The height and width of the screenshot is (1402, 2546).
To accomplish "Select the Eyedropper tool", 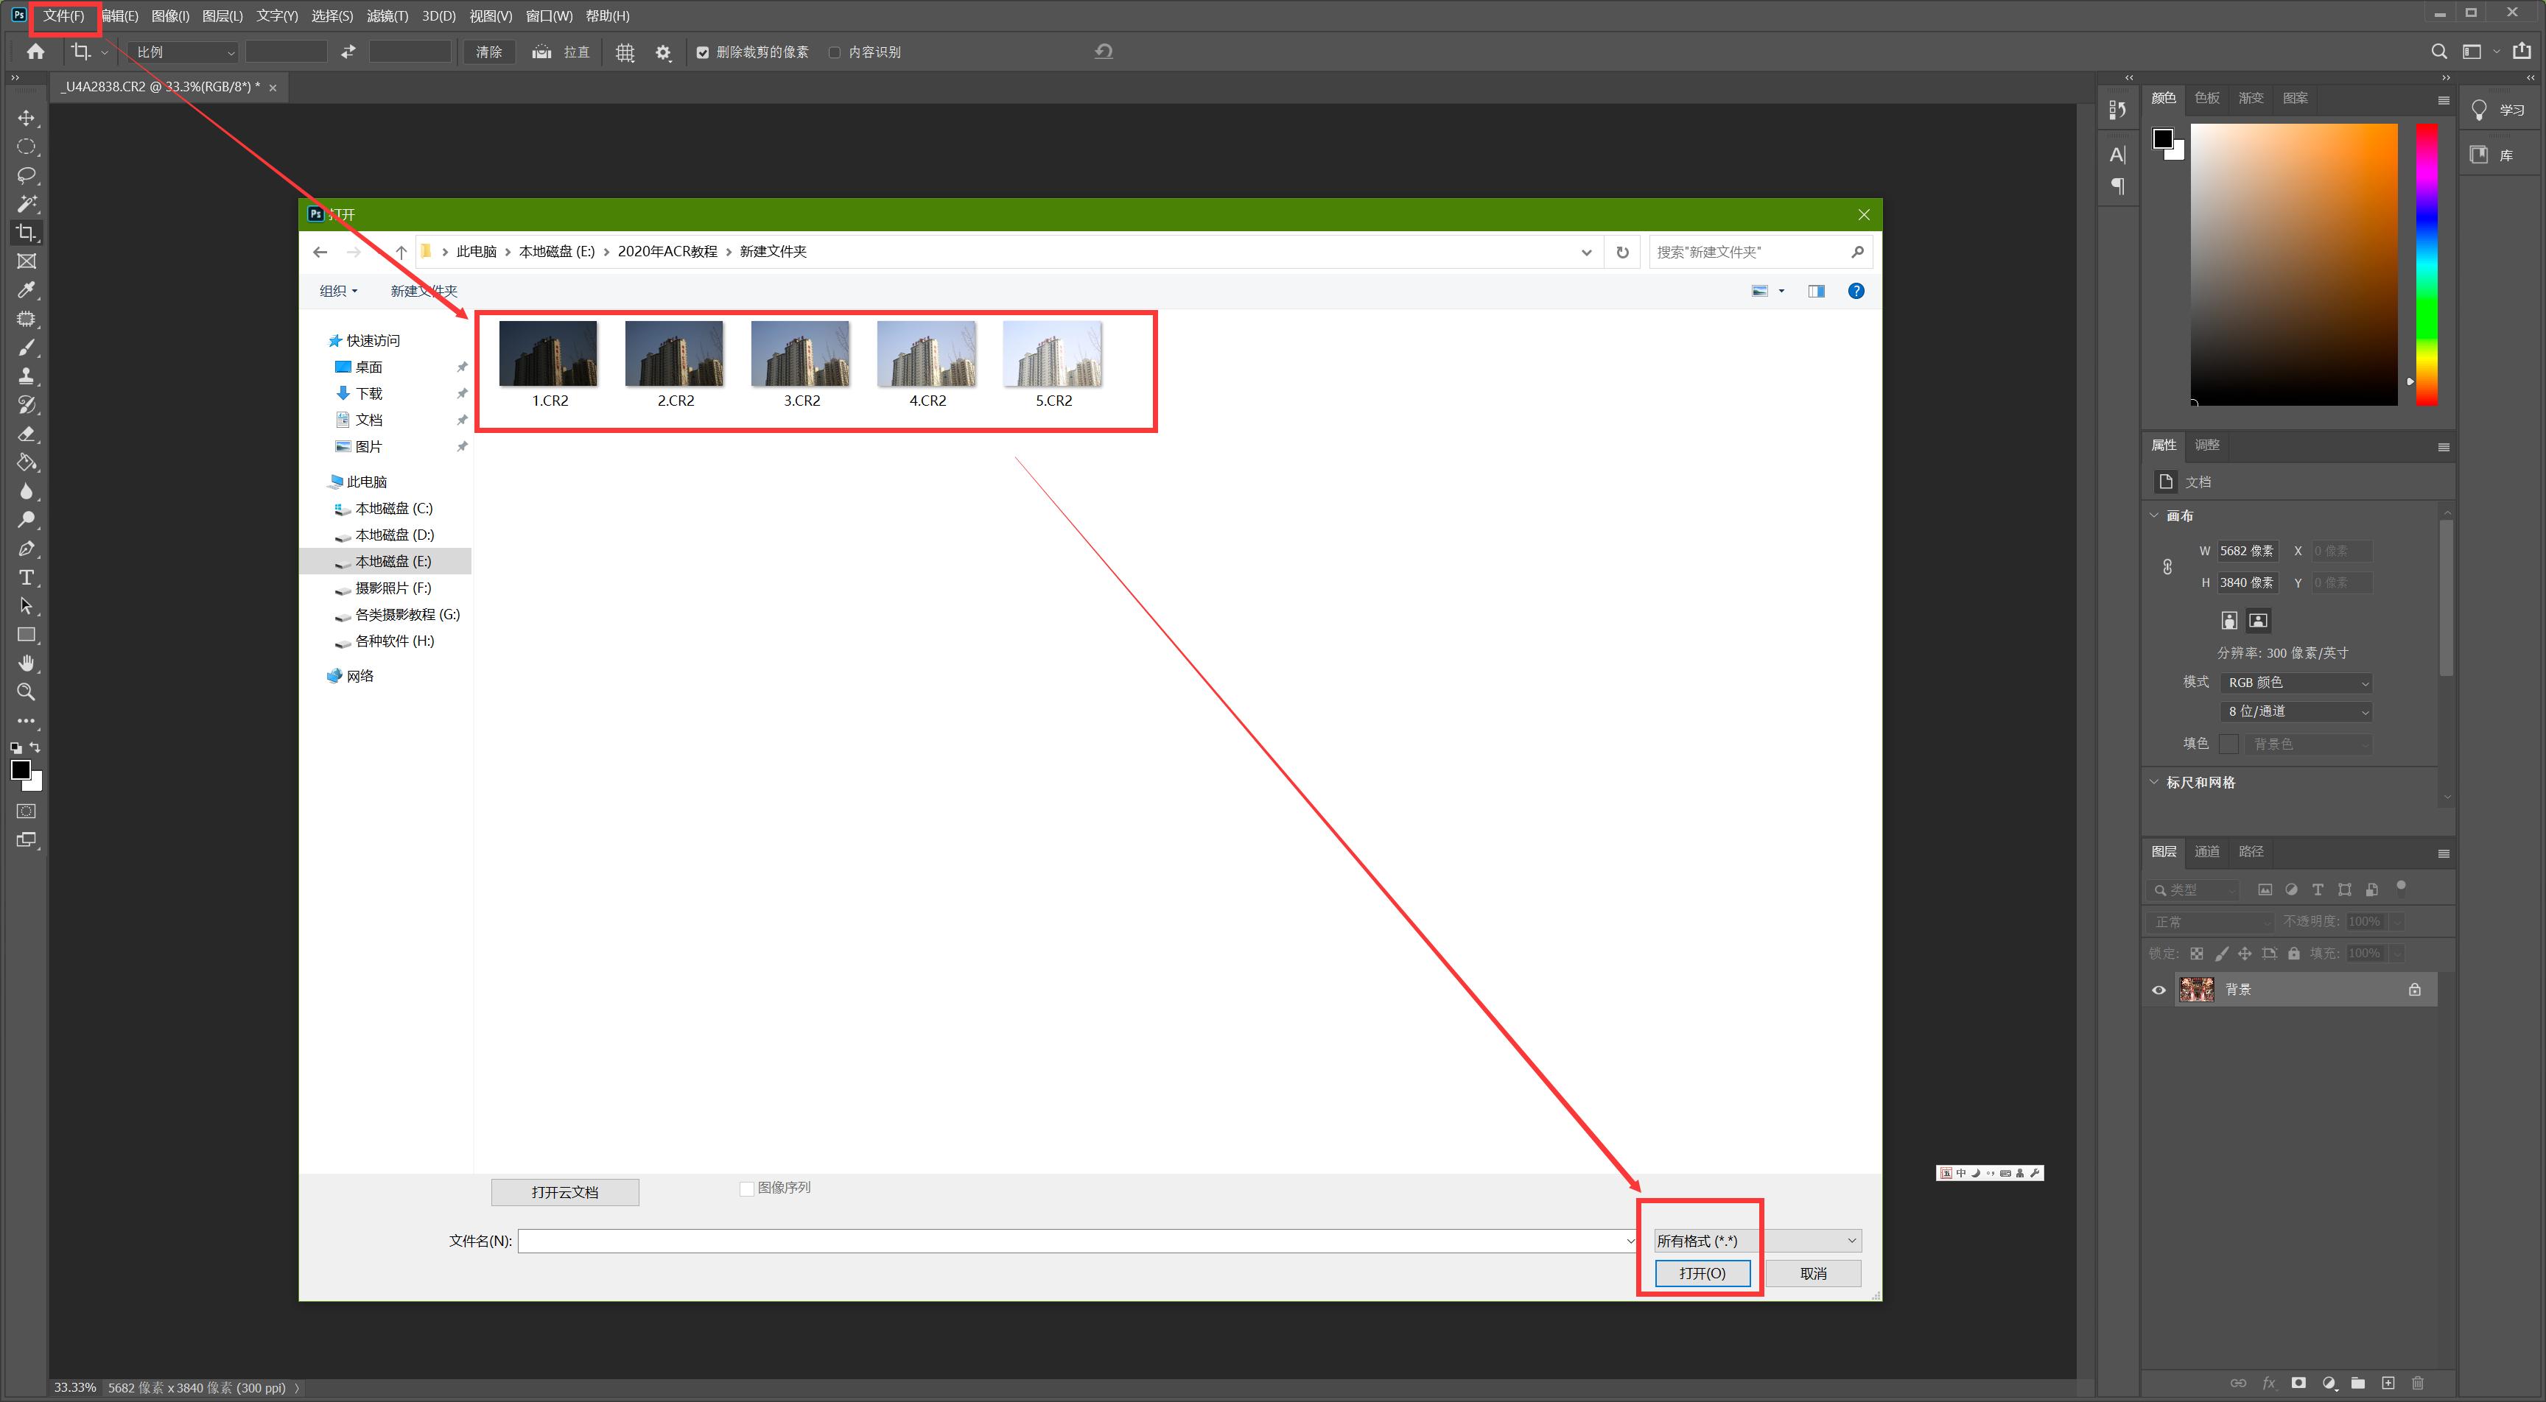I will pyautogui.click(x=27, y=289).
